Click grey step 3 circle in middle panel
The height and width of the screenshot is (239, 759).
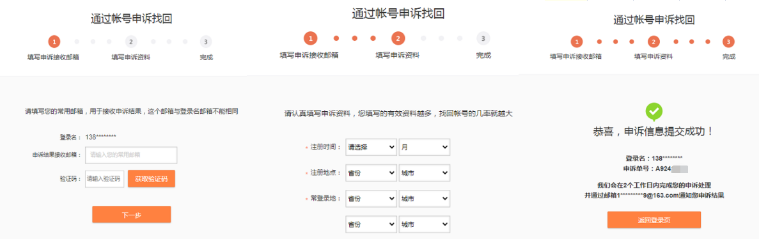(483, 39)
